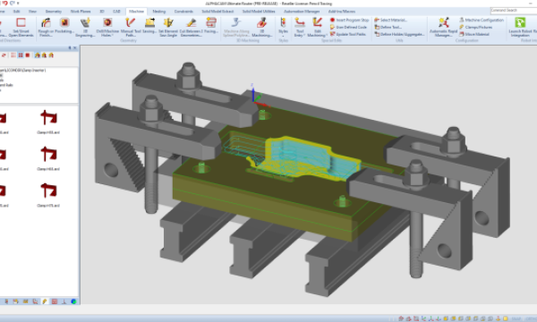Select middle clamp thumbnail in right column
The image size is (537, 322).
[x=48, y=155]
